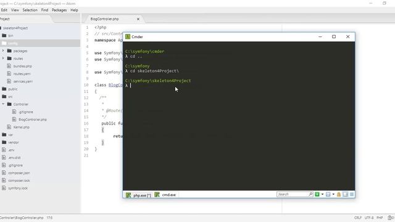
Task: Click the routes folder icon
Action: tap(9, 59)
